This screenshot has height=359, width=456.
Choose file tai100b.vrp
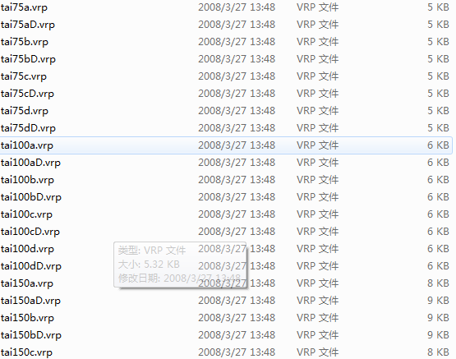pos(27,180)
